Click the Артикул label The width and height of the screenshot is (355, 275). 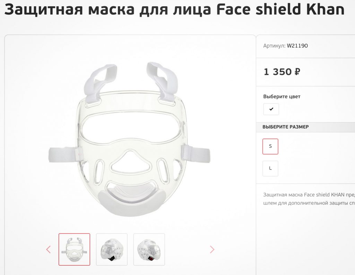point(274,46)
